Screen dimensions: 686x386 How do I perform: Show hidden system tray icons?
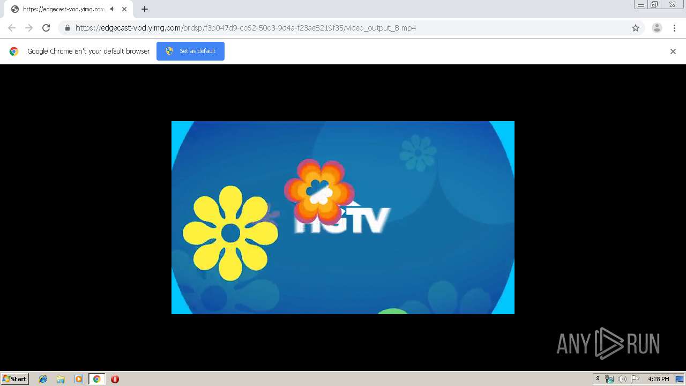pyautogui.click(x=598, y=379)
